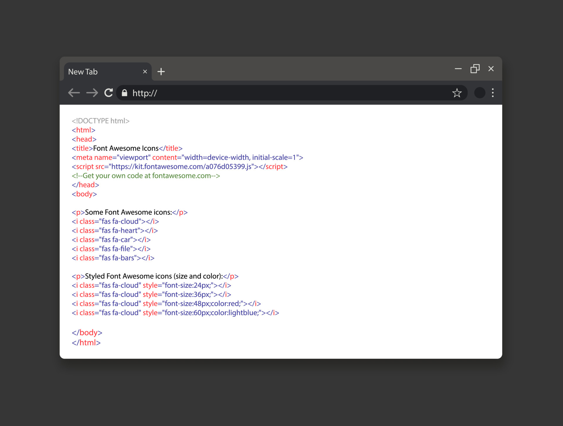Screen dimensions: 563x426
Task: Click the forward navigation arrow
Action: (92, 93)
